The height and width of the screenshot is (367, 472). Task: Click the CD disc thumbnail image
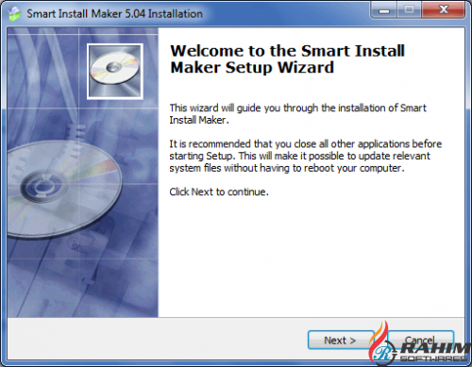coord(115,72)
